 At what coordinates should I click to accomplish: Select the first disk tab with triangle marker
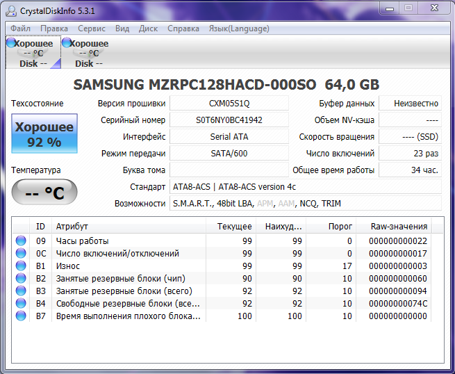coord(33,53)
